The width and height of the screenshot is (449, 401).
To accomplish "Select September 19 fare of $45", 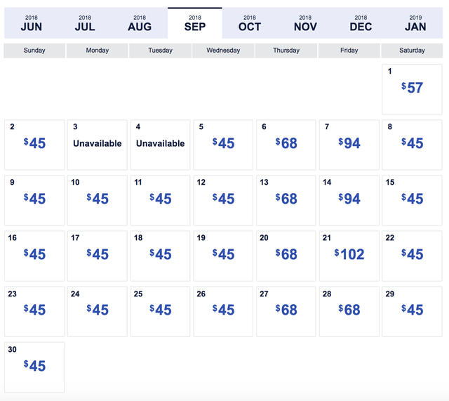I will tap(223, 255).
